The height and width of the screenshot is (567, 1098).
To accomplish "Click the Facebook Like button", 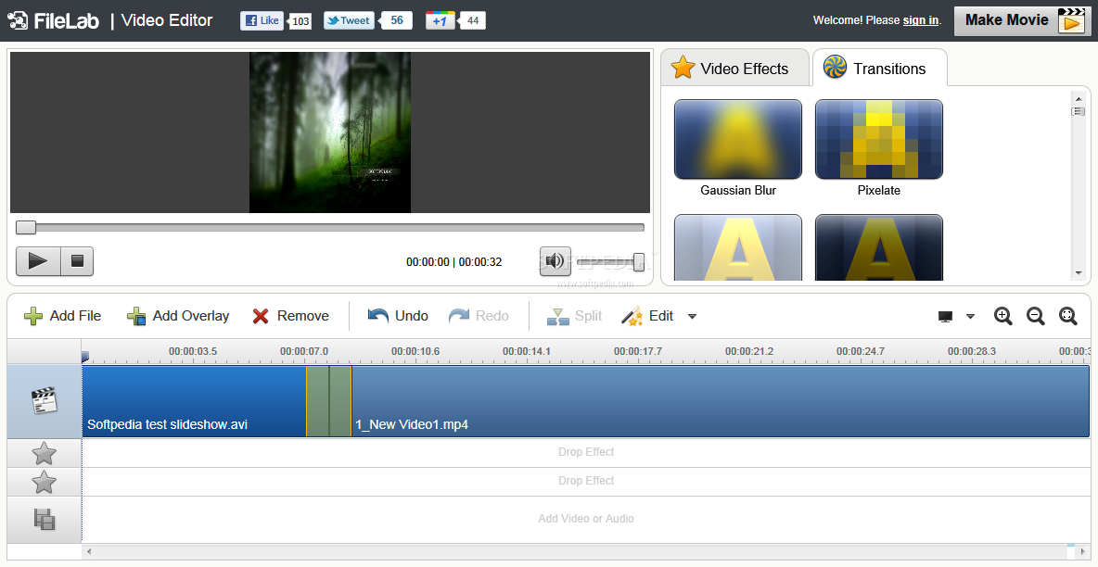I will 262,20.
